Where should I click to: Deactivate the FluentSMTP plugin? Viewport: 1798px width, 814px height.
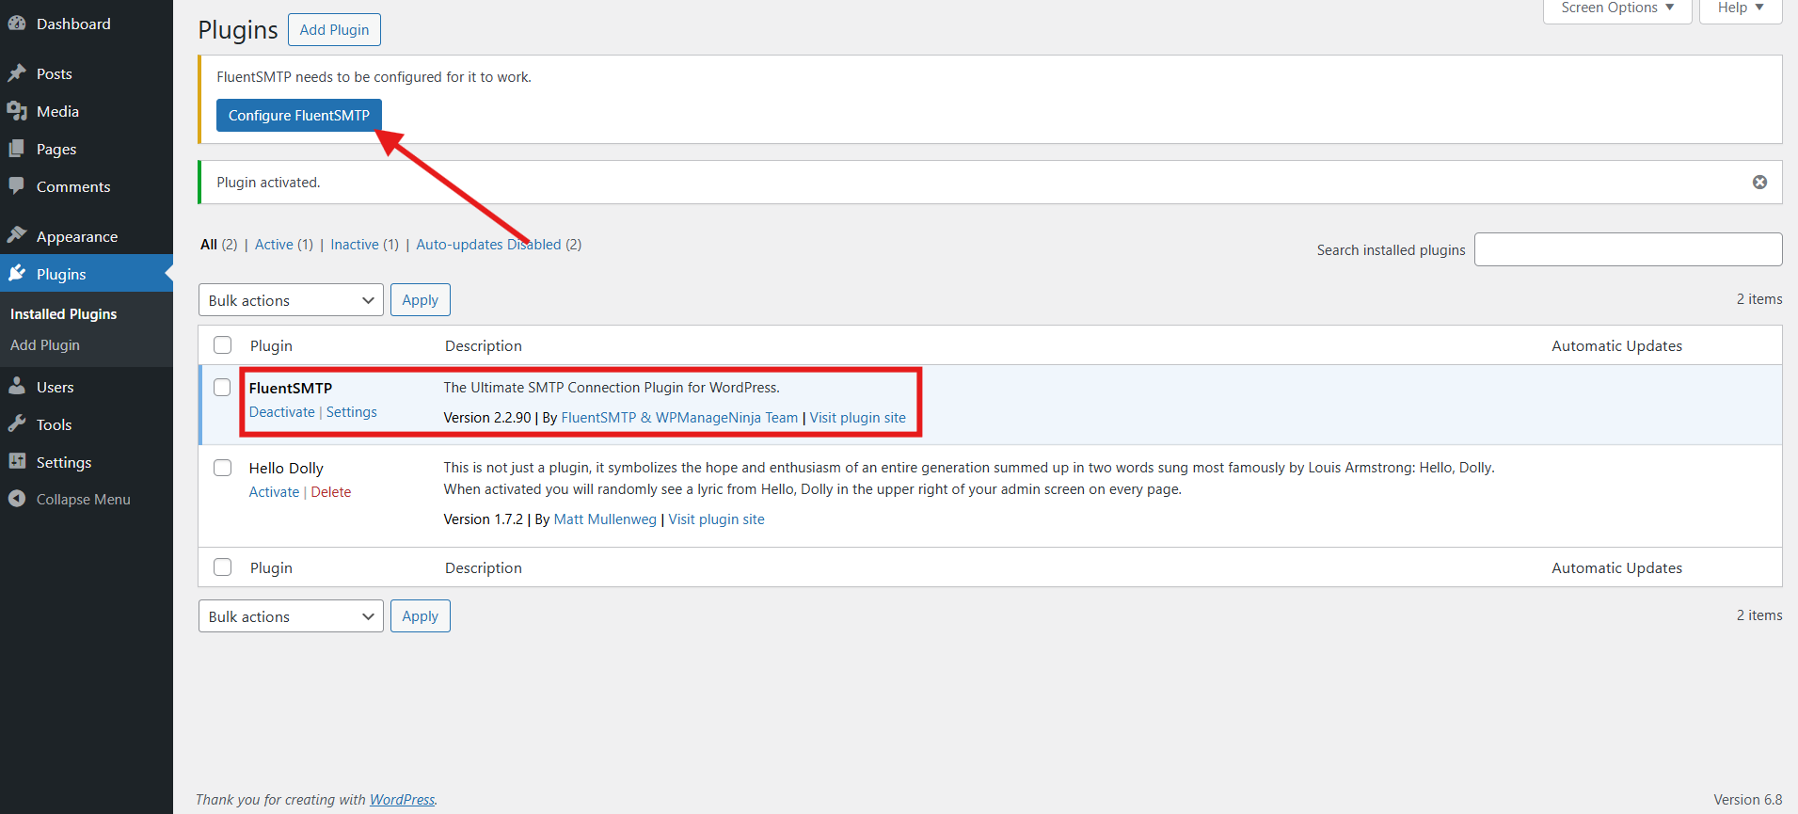pyautogui.click(x=282, y=412)
